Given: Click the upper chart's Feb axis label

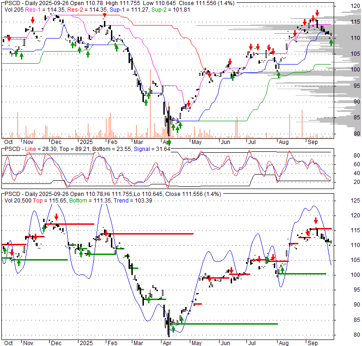Looking at the screenshot, I should click(112, 142).
